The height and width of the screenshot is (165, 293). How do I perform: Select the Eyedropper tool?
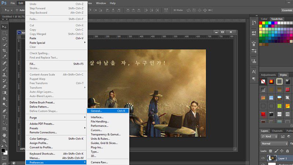coord(4,56)
